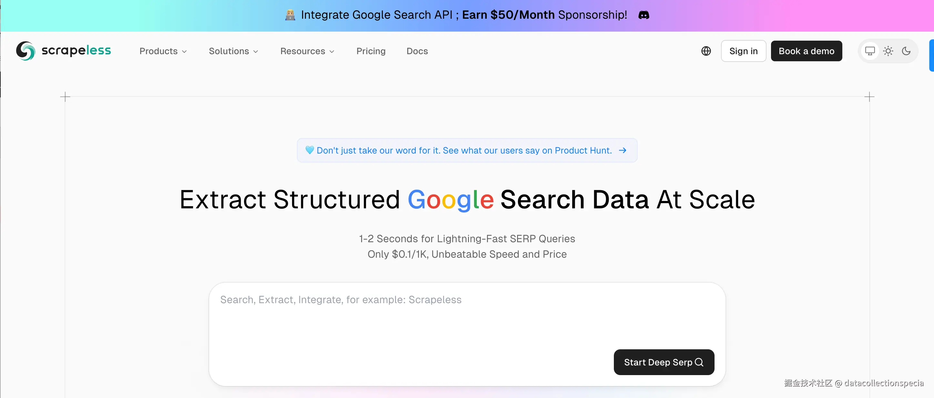Screen dimensions: 934x398
Task: Expand the Resources dropdown menu
Action: (307, 51)
